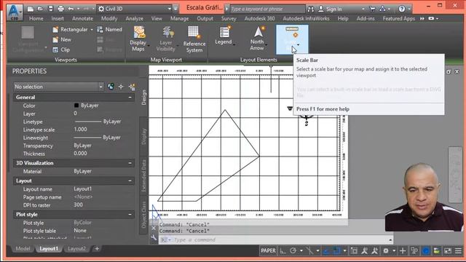
Task: Toggle ortho mode icon in status bar
Action: click(x=283, y=251)
